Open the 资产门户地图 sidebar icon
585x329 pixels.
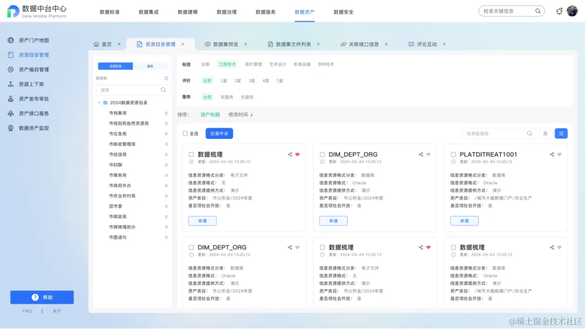(11, 40)
